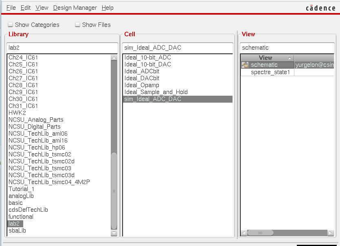The height and width of the screenshot is (246, 340).
Task: Choose the spectre_state1 view
Action: pyautogui.click(x=270, y=72)
